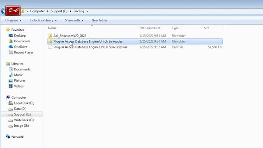
Task: Select Image (G:) drive
Action: point(21,125)
